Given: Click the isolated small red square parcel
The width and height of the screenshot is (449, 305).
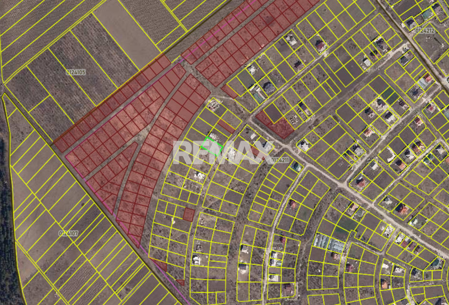Looking at the screenshot, I should click(188, 214).
